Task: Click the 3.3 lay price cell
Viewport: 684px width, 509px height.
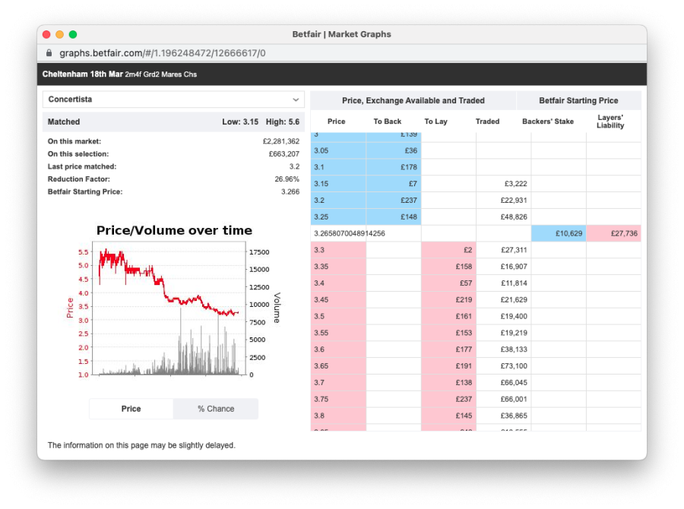Action: (338, 250)
